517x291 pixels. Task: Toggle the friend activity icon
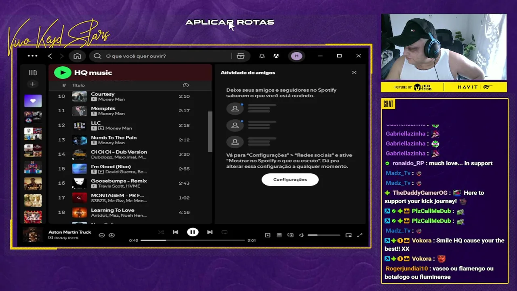(x=276, y=56)
